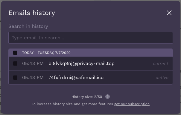Click 'To increase history size' message text
181x115 pixels.
click(x=72, y=104)
